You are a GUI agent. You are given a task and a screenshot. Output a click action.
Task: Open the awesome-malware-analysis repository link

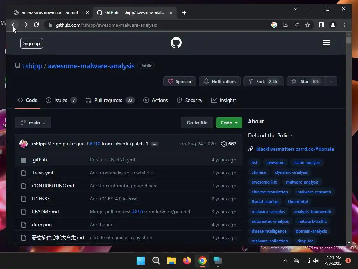click(91, 66)
